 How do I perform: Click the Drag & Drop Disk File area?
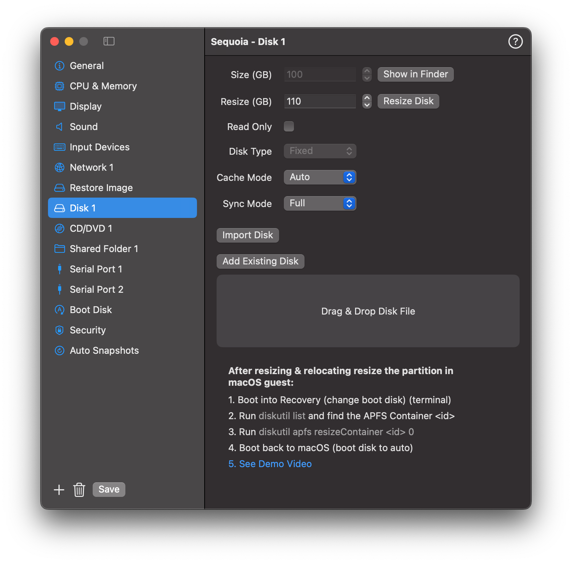pyautogui.click(x=368, y=311)
